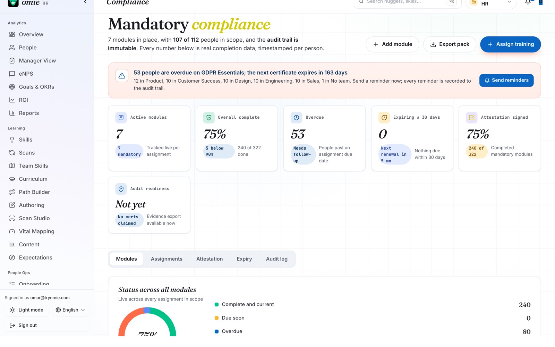Click the '5 below 90%' badge
The width and height of the screenshot is (555, 347).
click(x=219, y=151)
